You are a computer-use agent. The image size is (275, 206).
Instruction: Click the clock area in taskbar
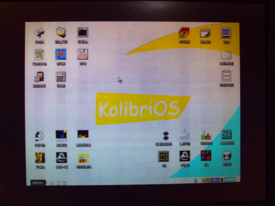[230, 180]
